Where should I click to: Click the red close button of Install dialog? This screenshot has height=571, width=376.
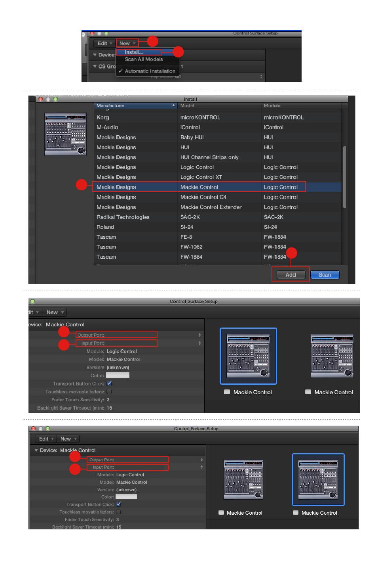40,99
